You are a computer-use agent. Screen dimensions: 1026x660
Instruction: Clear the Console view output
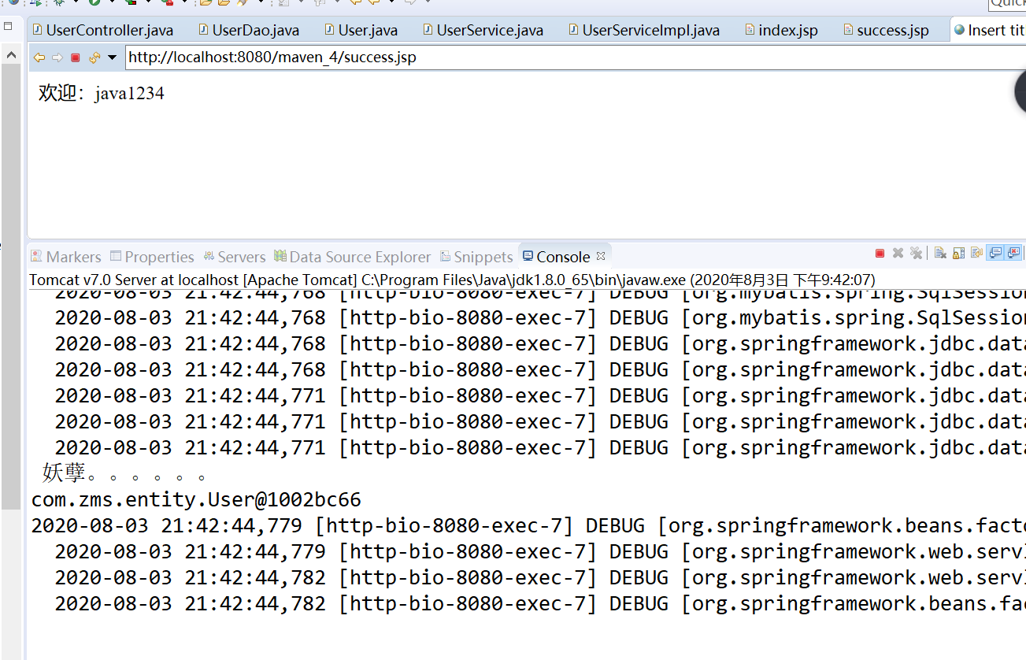pos(939,253)
